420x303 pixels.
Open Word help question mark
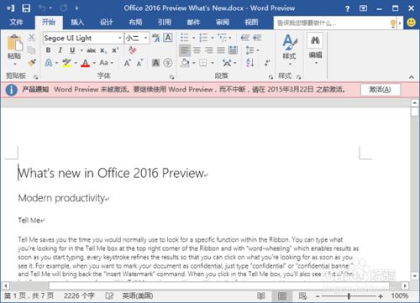coord(347,8)
